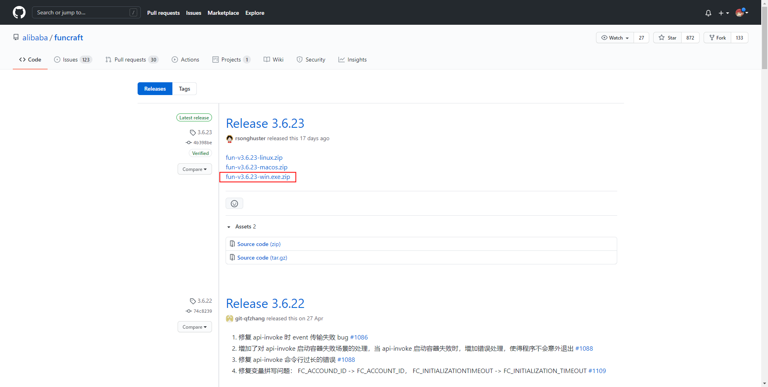Switch to the repository Issues tab
The image size is (768, 387).
[x=73, y=60]
